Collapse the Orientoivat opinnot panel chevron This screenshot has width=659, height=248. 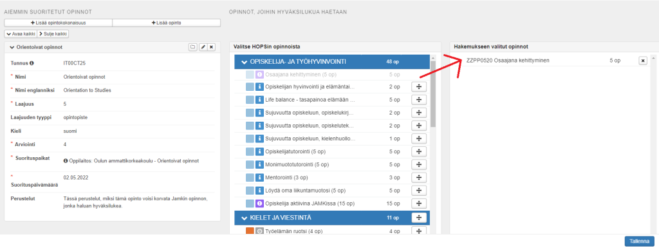[12, 48]
